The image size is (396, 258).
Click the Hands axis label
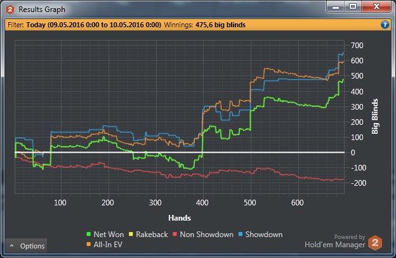[x=180, y=218]
